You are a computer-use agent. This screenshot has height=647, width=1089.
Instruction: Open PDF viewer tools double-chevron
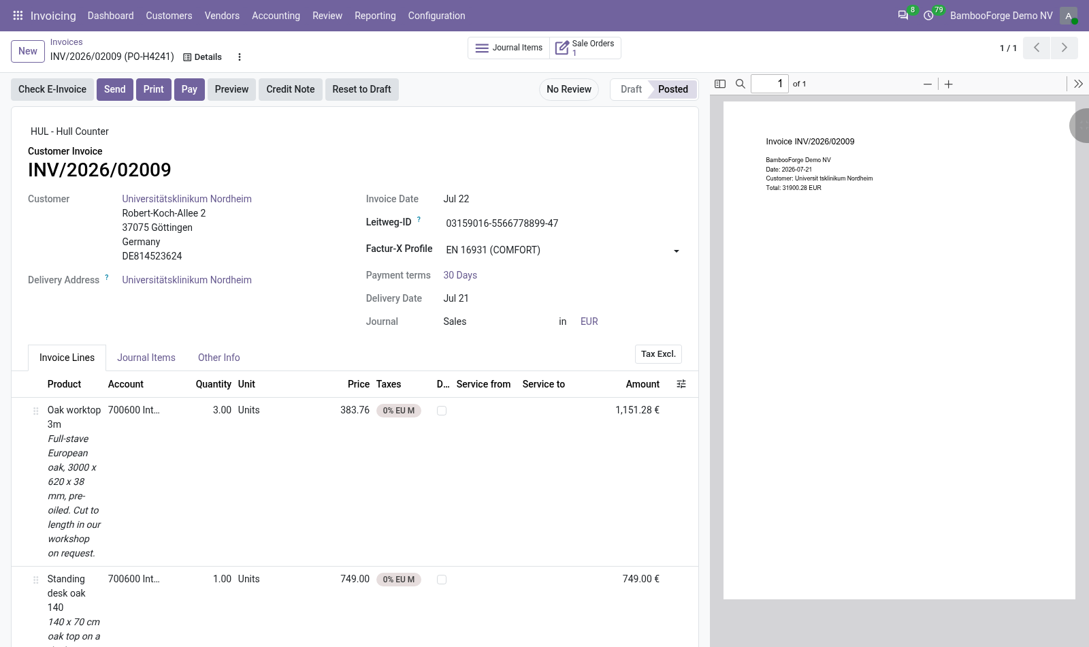point(1078,84)
